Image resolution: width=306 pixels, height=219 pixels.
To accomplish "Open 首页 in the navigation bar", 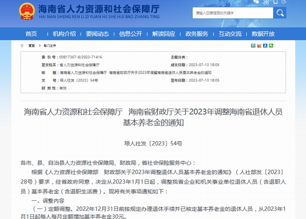I will click(x=31, y=34).
